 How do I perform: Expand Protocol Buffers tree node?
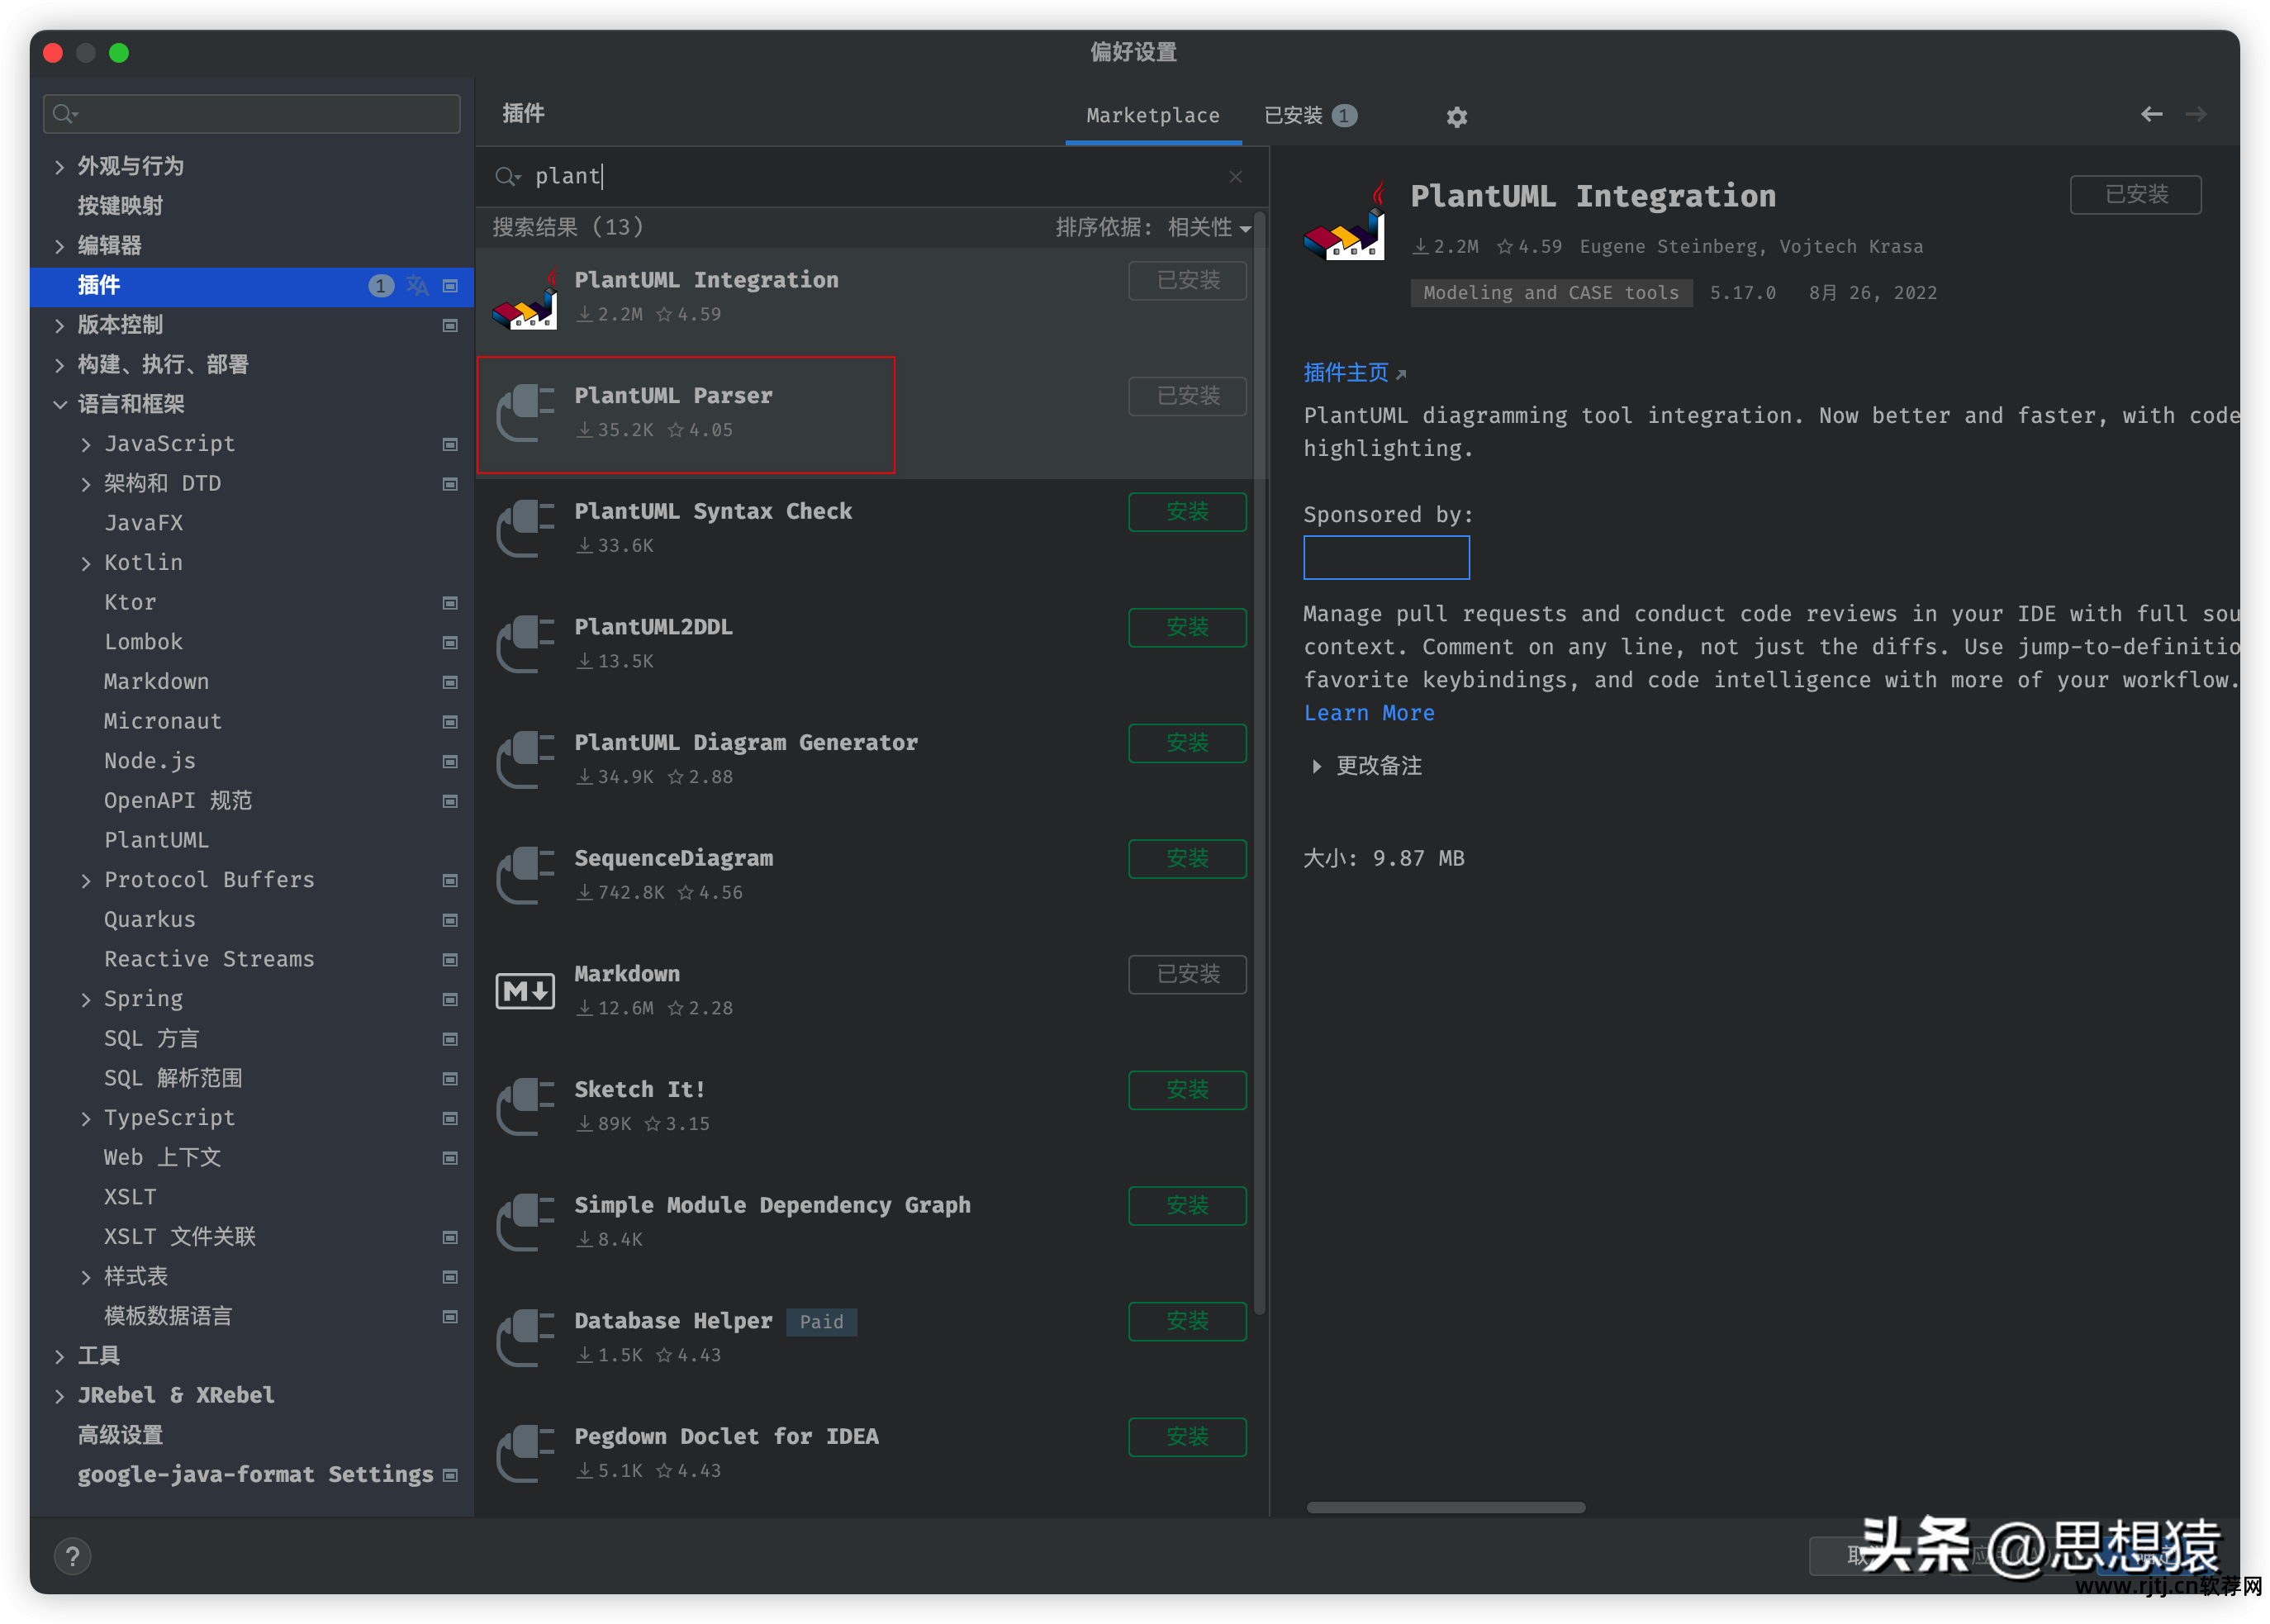pyautogui.click(x=86, y=881)
